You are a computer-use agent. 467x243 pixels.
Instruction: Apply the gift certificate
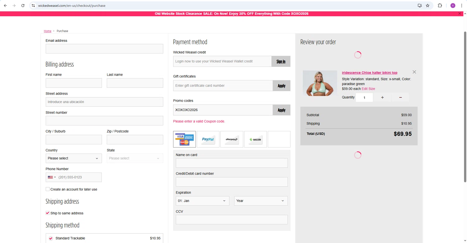click(x=281, y=86)
